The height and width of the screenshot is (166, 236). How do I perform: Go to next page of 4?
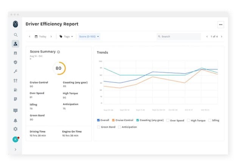point(222,37)
